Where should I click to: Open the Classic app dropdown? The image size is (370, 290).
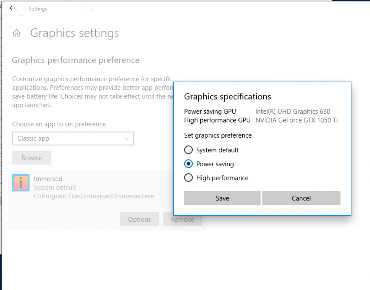tap(73, 138)
